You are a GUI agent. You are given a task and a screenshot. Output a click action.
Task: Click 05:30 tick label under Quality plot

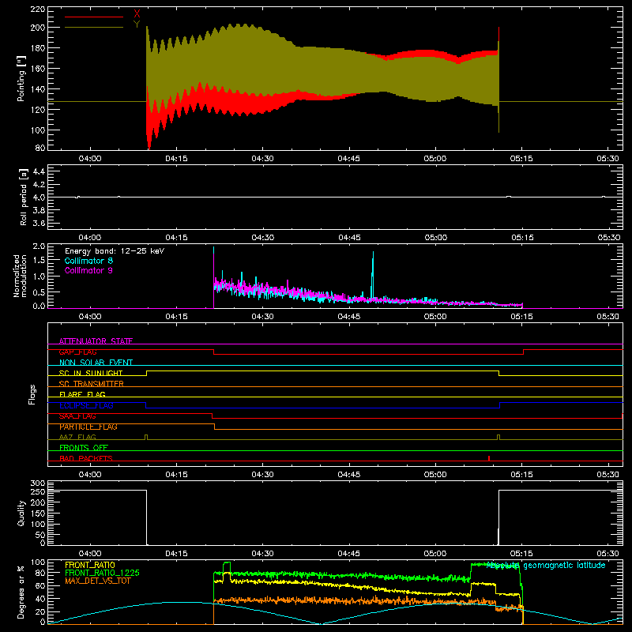point(608,554)
